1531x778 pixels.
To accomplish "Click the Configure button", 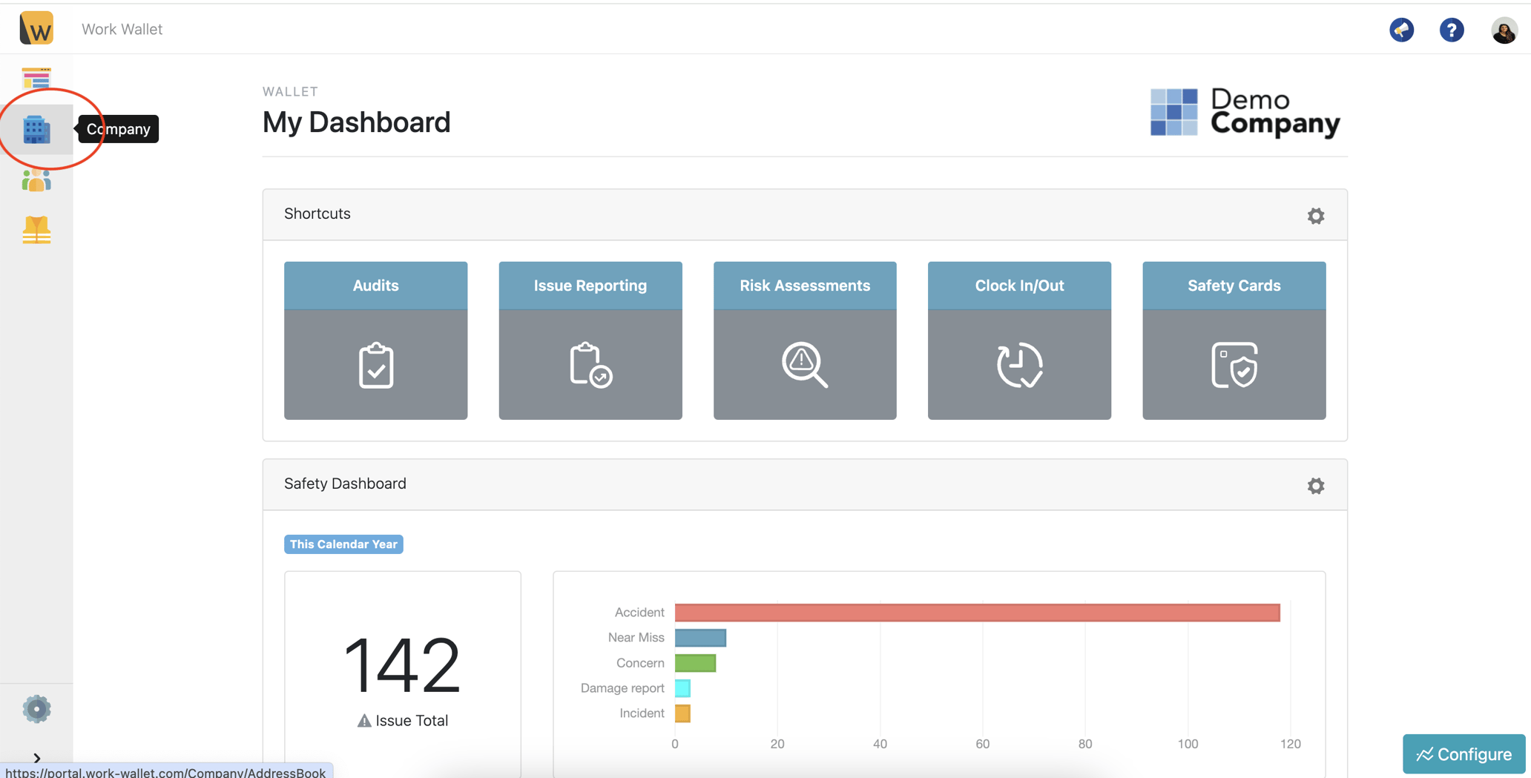I will (1464, 754).
